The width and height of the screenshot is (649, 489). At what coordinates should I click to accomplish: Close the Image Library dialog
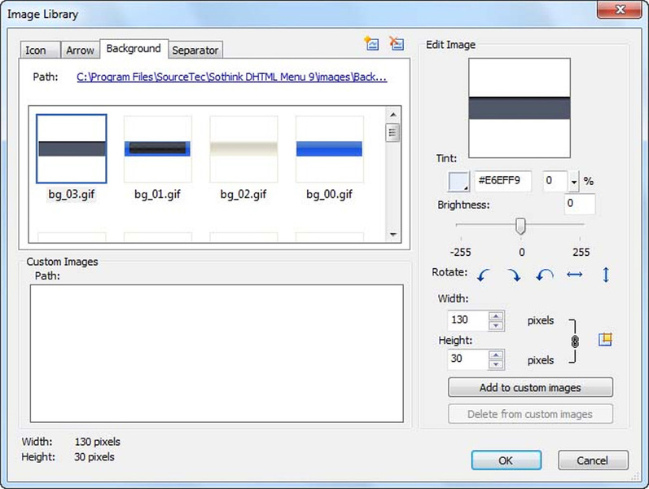point(620,10)
